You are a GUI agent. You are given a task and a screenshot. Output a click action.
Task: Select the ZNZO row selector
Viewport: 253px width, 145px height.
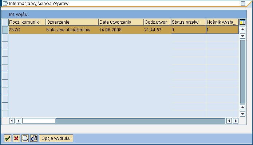point(5,30)
